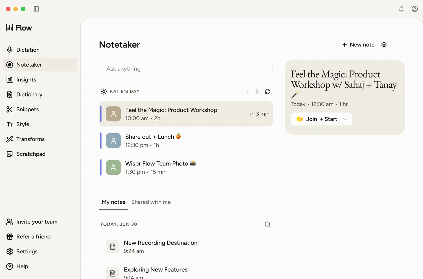
Task: Open New Recording Destination note
Action: pyautogui.click(x=186, y=247)
